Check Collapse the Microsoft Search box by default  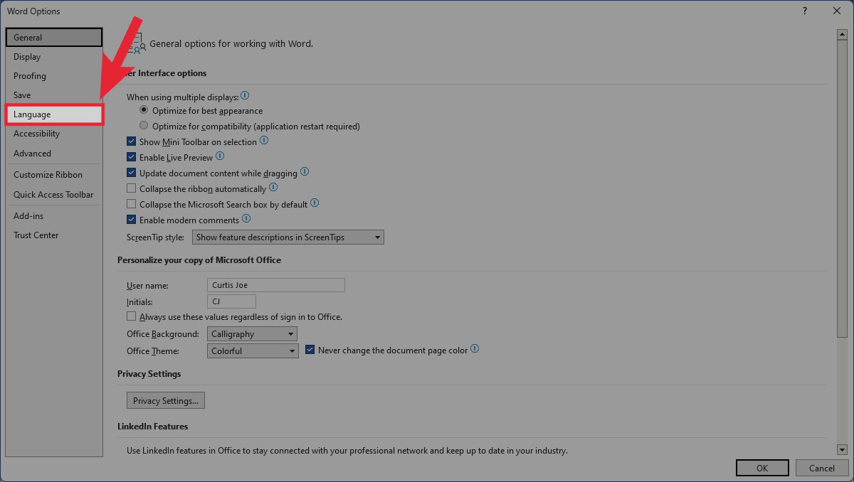131,204
